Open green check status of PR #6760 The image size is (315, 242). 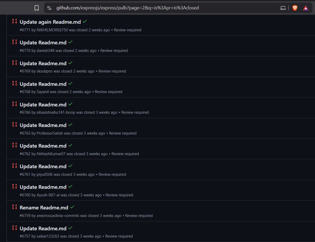coord(70,187)
